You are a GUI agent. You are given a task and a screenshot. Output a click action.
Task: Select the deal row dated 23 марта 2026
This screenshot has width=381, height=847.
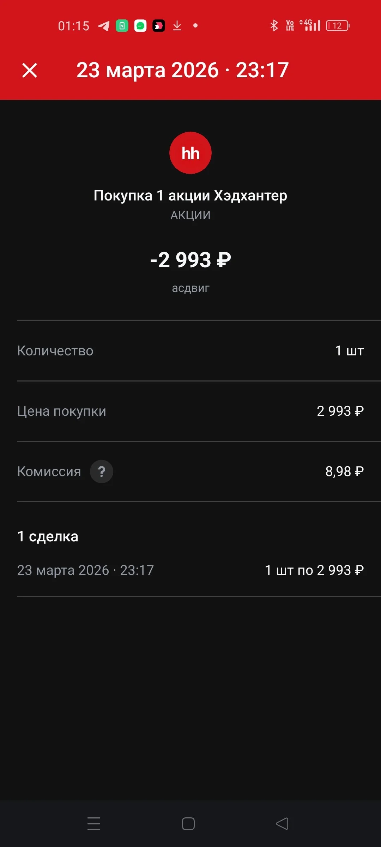pos(190,570)
